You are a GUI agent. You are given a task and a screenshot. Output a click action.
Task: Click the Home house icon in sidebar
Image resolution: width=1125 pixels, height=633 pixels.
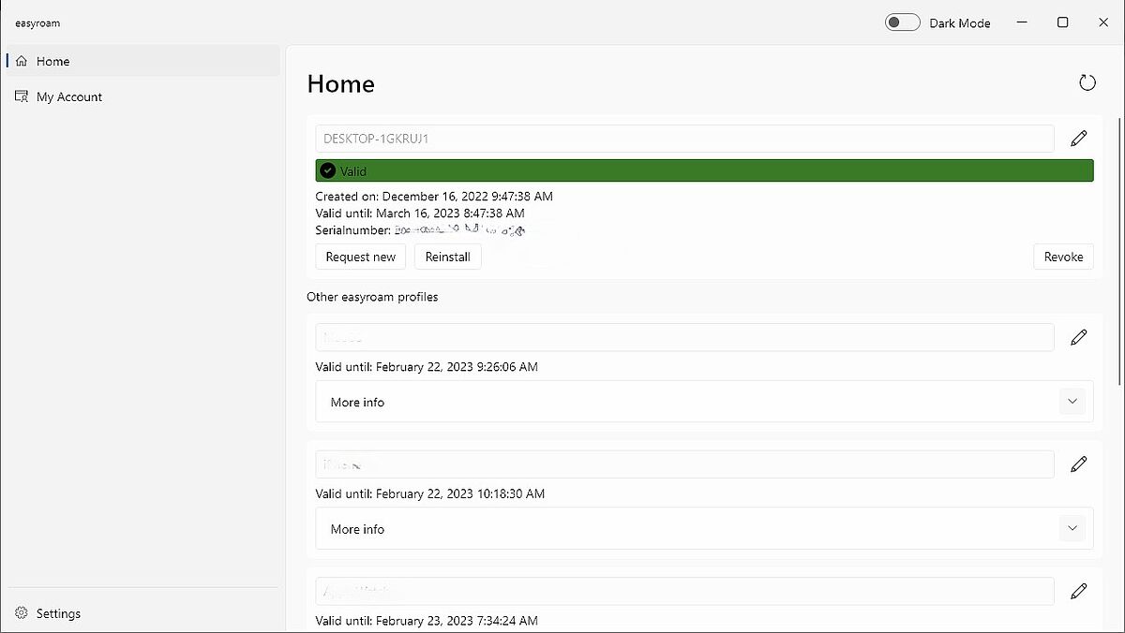(22, 61)
